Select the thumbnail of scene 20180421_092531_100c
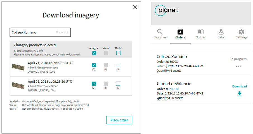 pos(18,67)
